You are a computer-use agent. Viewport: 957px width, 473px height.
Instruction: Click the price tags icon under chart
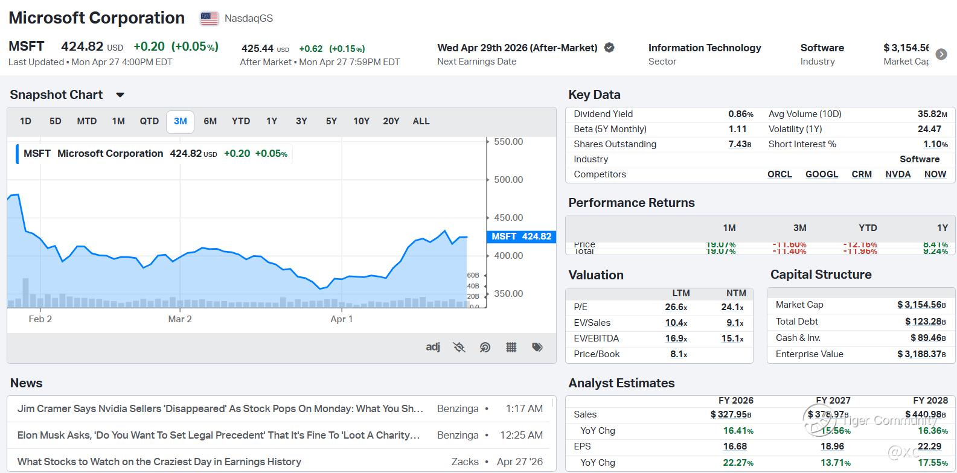point(537,348)
